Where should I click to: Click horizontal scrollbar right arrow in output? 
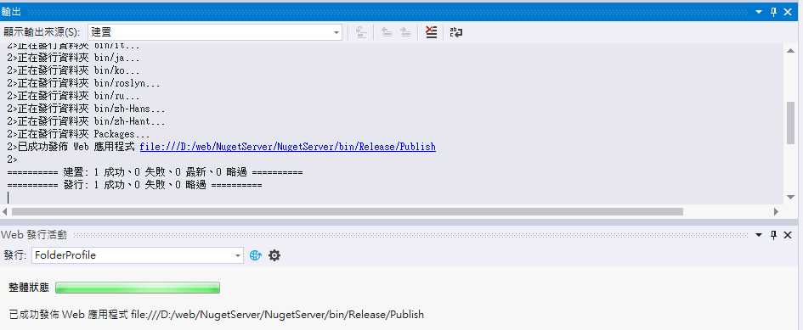click(x=777, y=211)
